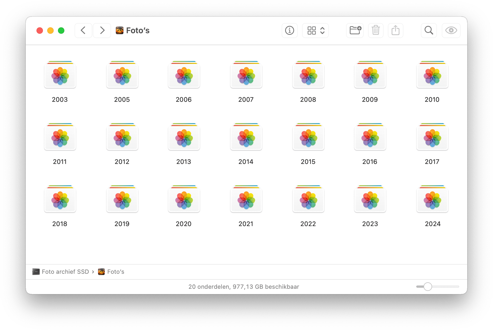Screen dimensions: 493x330
Task: Go forward with the right chevron button
Action: click(x=102, y=30)
